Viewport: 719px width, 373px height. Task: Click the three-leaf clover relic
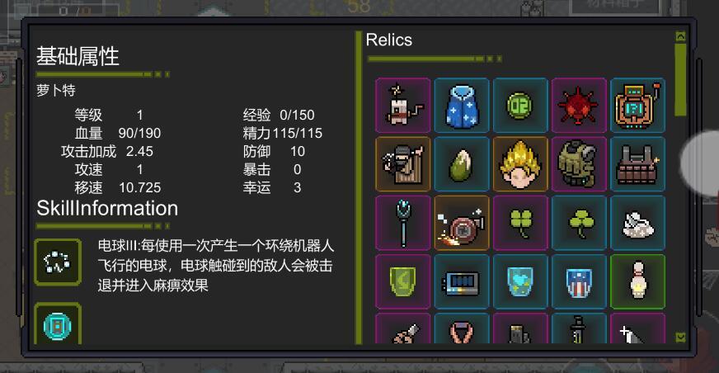click(579, 223)
